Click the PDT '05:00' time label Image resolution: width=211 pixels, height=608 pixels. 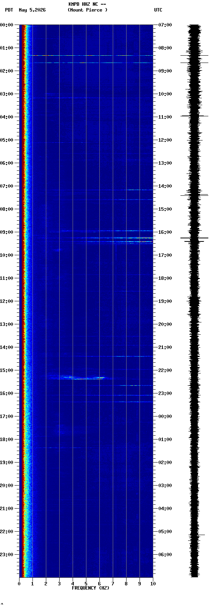6,140
